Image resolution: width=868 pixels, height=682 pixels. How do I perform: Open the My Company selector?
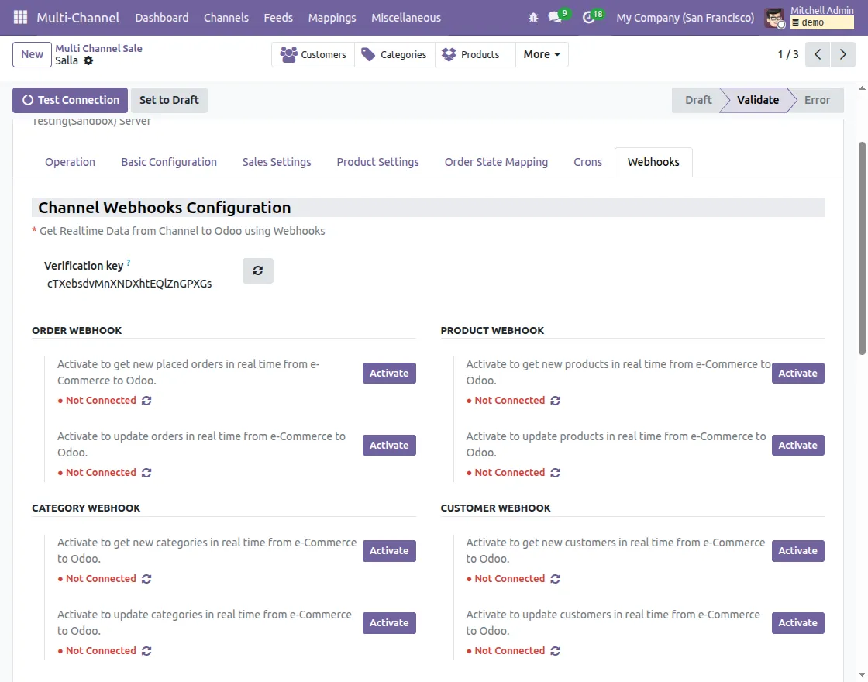[684, 17]
